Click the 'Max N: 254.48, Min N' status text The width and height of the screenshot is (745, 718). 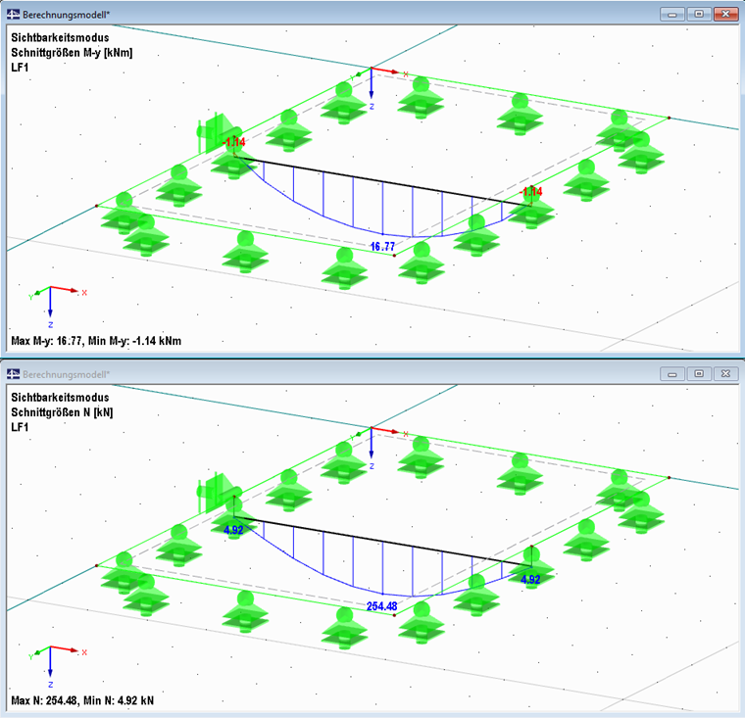[82, 701]
